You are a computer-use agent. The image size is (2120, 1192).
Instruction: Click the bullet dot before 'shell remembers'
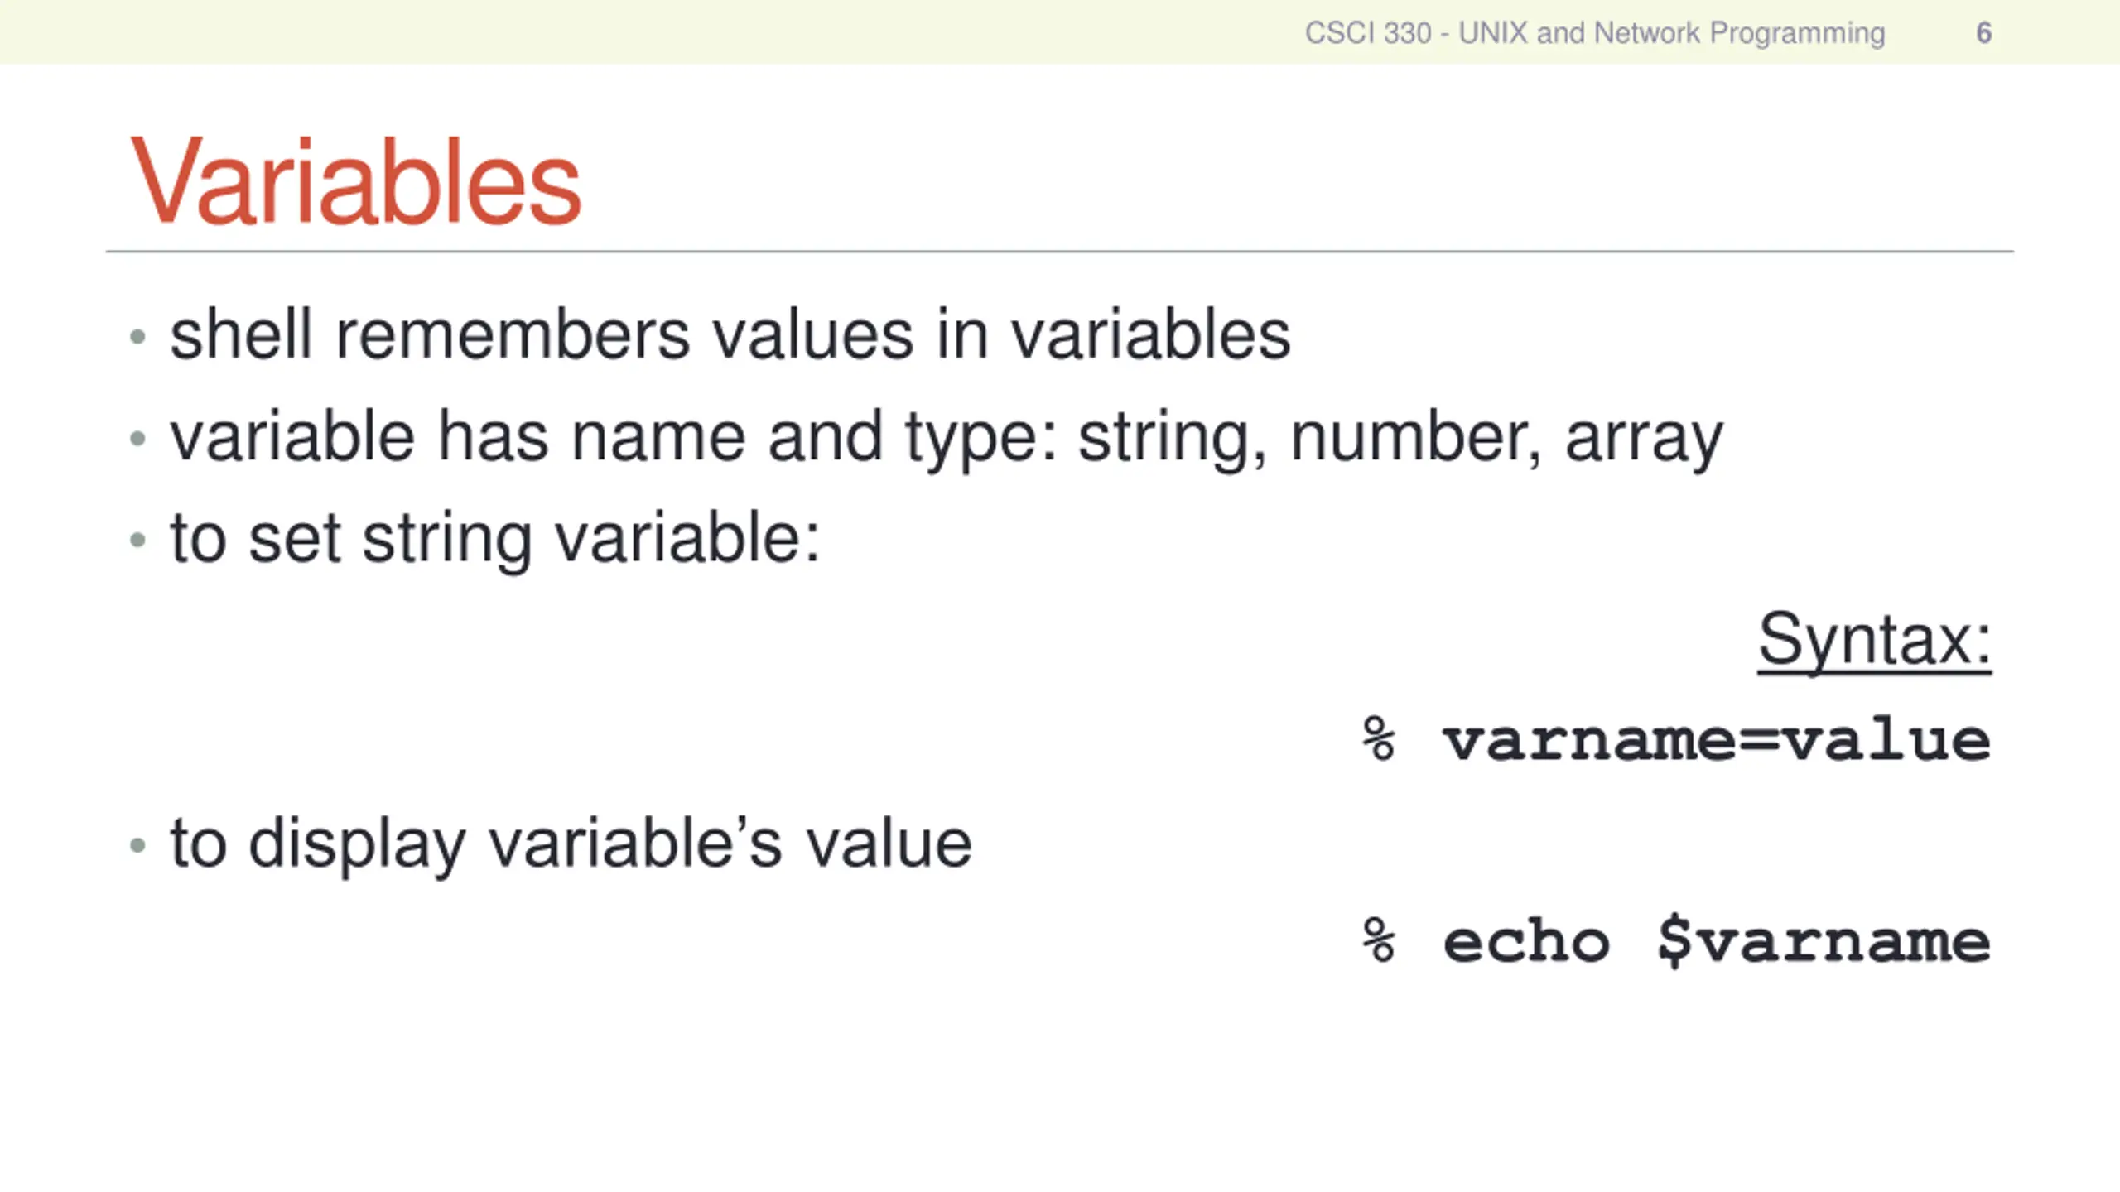[x=137, y=337]
